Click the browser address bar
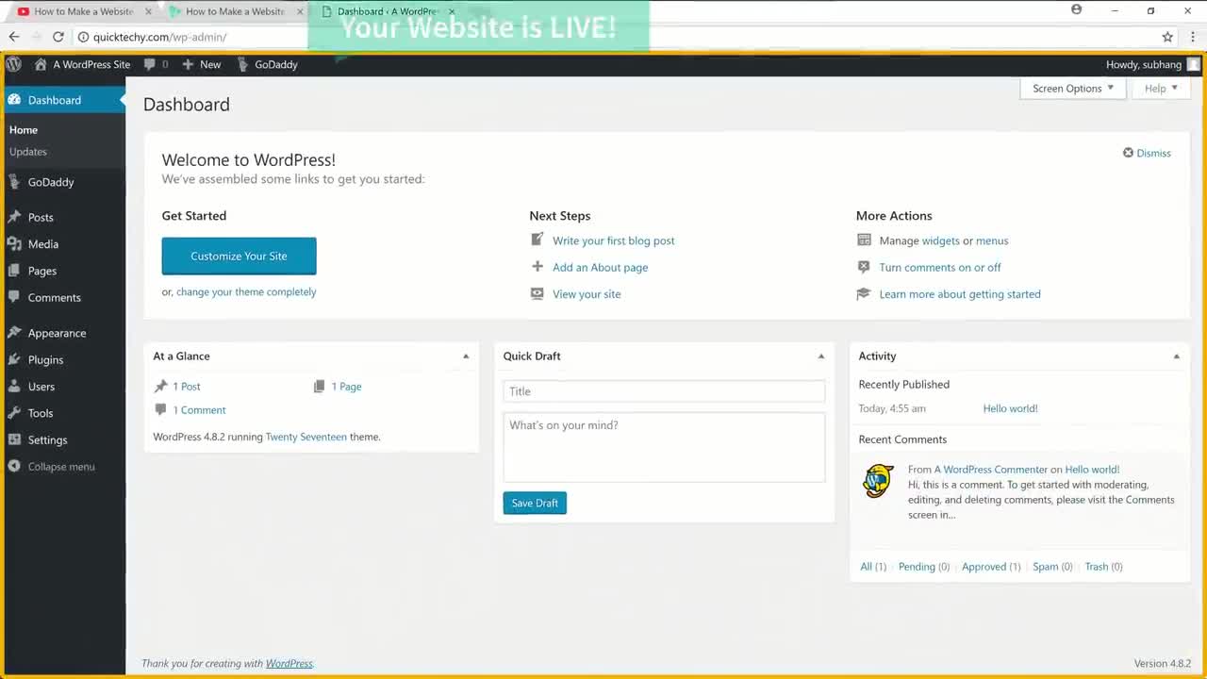Image resolution: width=1207 pixels, height=679 pixels. click(613, 37)
